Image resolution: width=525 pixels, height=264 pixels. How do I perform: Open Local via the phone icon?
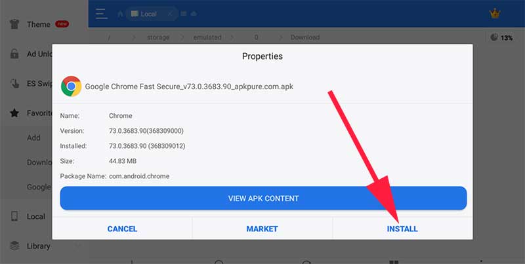14,216
